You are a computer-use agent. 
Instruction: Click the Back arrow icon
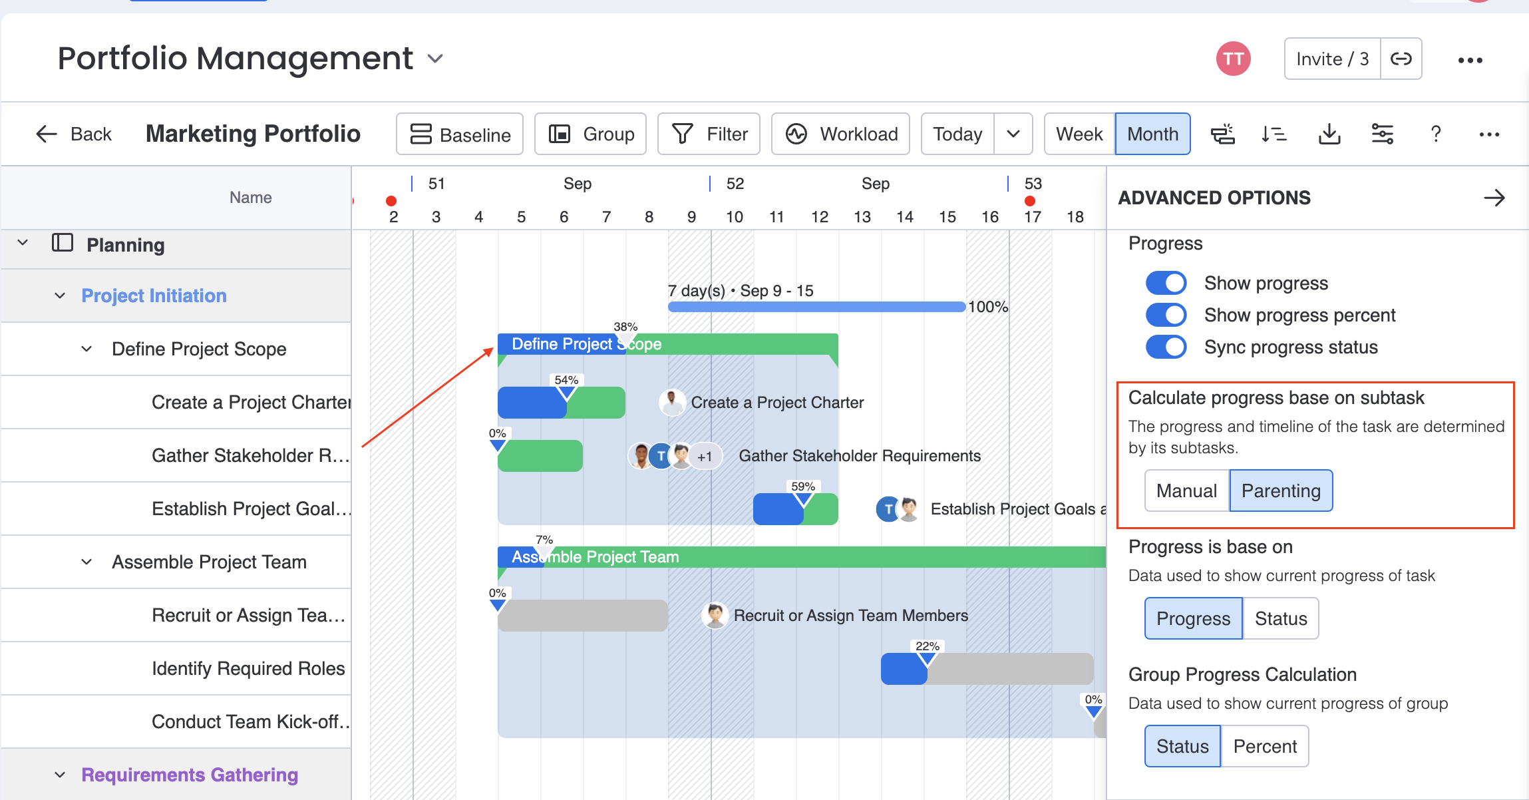(47, 134)
